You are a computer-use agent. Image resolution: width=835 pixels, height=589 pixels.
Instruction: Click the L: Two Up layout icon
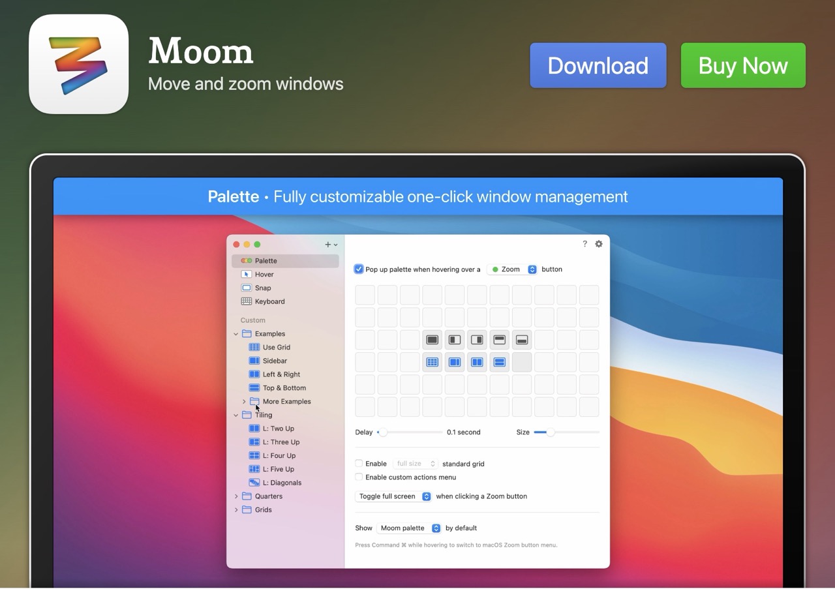(x=254, y=429)
